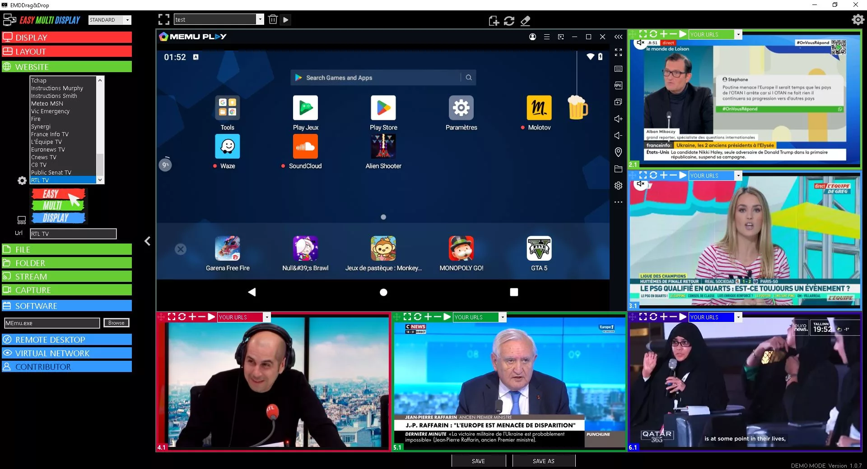Open YOUR URLS dropdown on RTL panel 4.1
Viewport: 867px width, 469px height.
(267, 317)
